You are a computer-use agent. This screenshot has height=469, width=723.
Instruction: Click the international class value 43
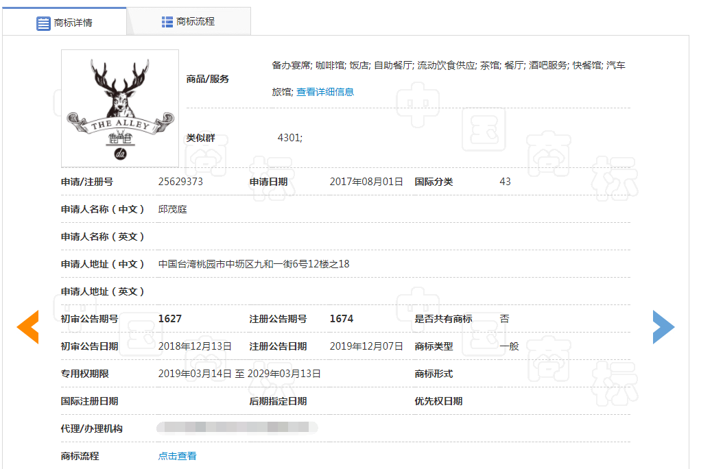[505, 182]
